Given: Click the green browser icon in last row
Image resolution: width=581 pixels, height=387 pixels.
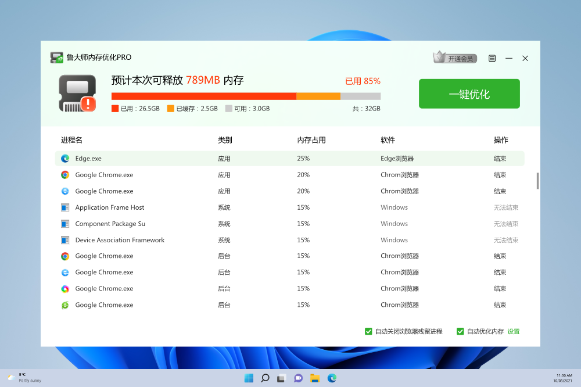Looking at the screenshot, I should pos(65,305).
